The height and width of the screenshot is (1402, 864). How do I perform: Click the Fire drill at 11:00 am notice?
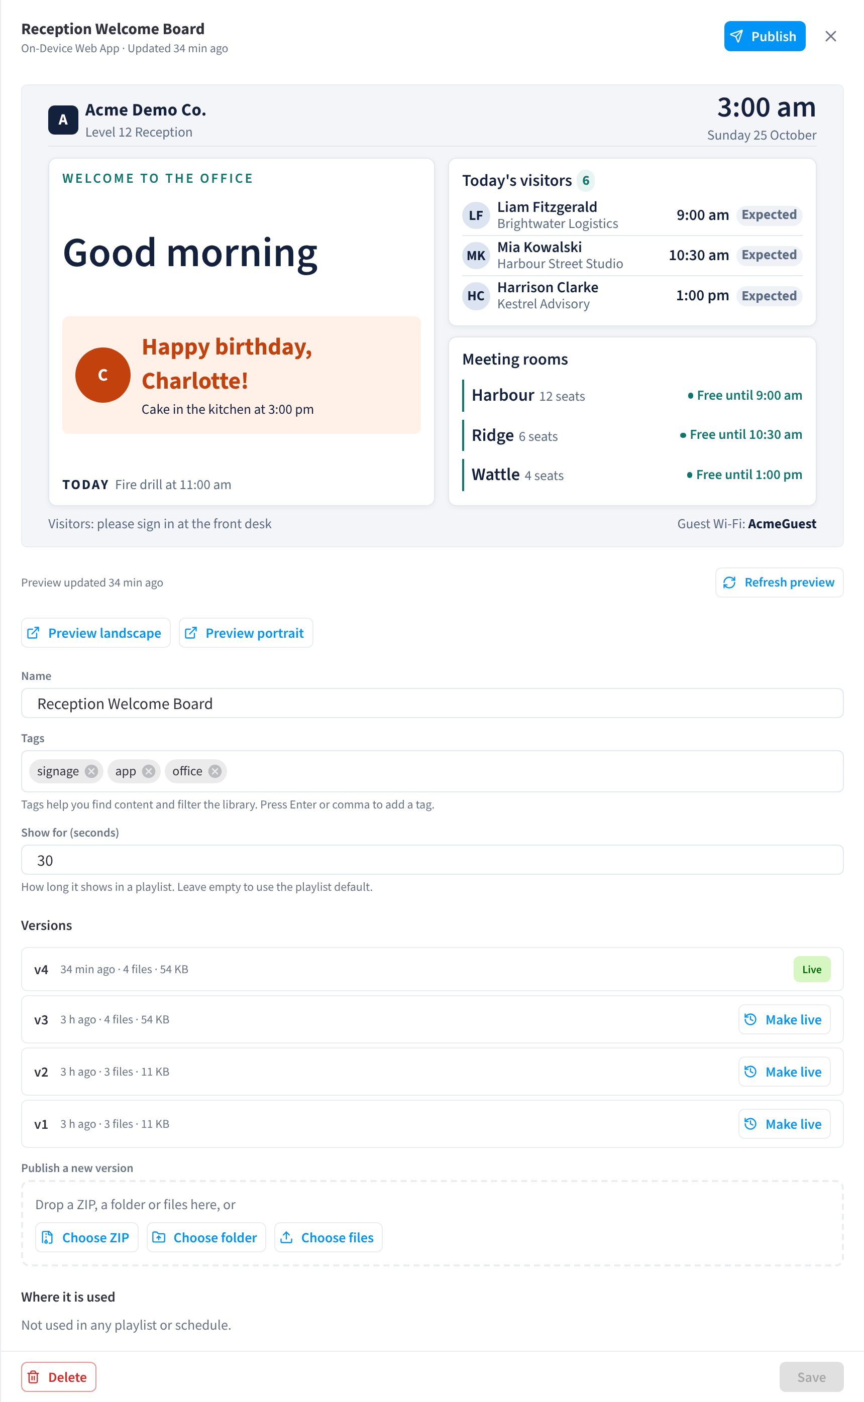(x=173, y=484)
